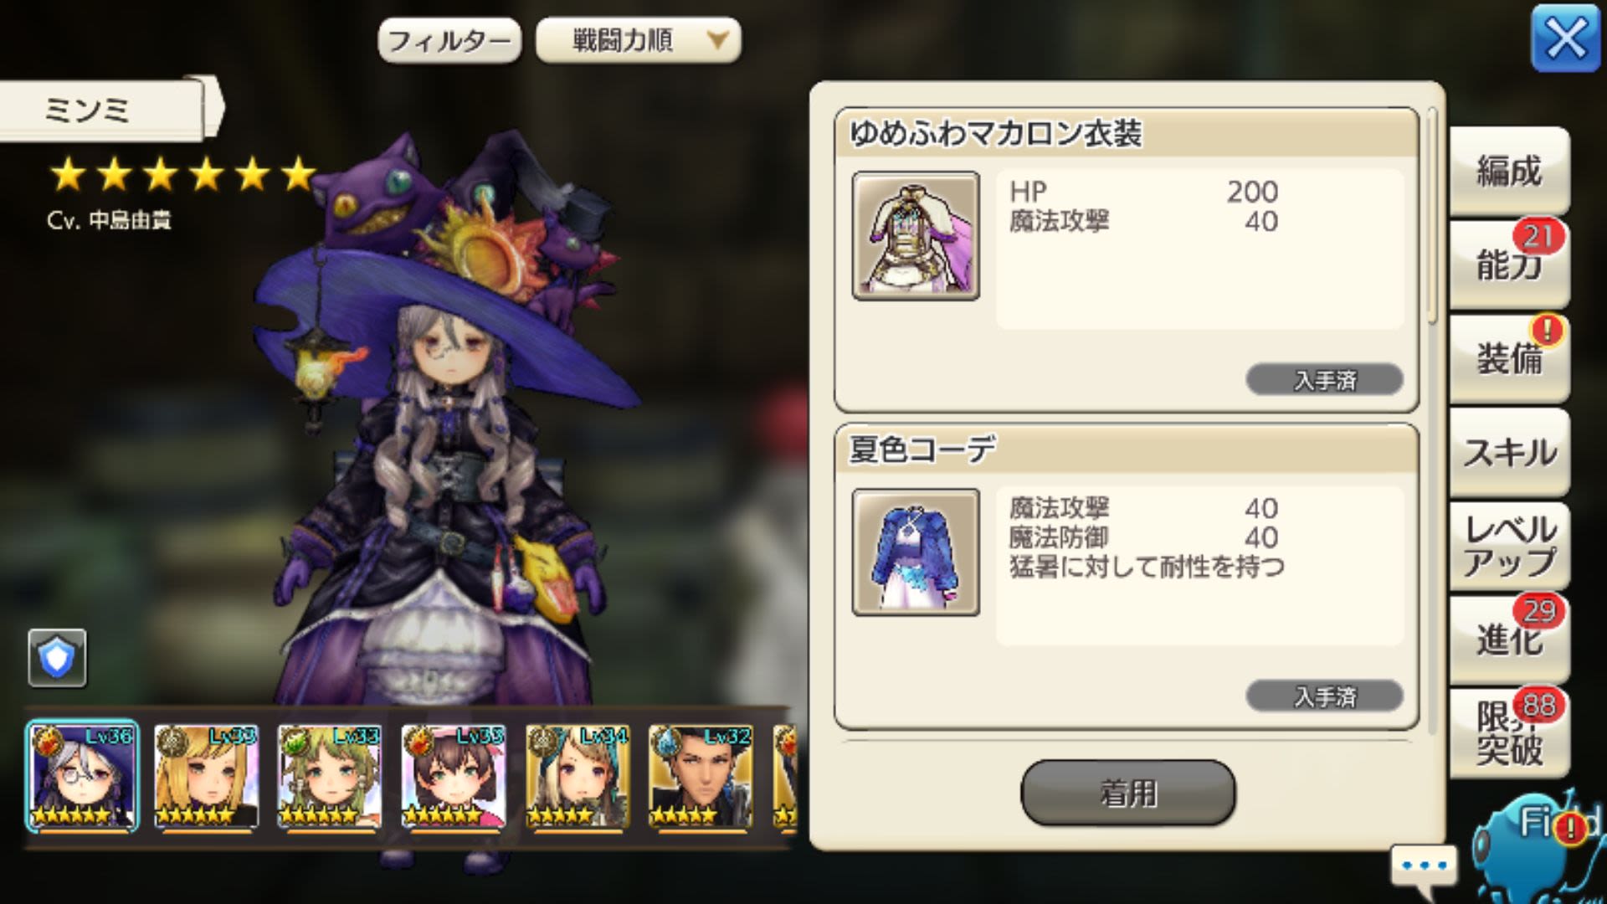Tap the blue shield icon
The width and height of the screenshot is (1607, 904).
coord(57,658)
